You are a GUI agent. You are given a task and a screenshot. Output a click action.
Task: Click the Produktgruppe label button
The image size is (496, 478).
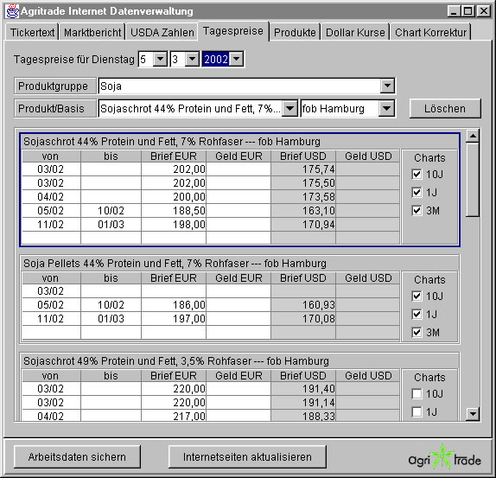[54, 86]
